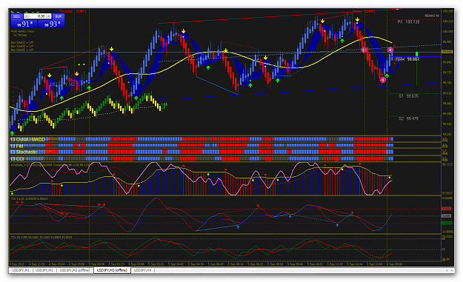Image resolution: width=463 pixels, height=282 pixels.
Task: Click the Thursday (GMT) session label
Action: (73, 11)
